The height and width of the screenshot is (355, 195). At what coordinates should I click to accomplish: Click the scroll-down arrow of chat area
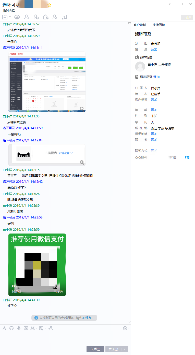129,322
